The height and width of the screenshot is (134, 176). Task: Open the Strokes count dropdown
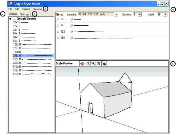tap(140, 14)
